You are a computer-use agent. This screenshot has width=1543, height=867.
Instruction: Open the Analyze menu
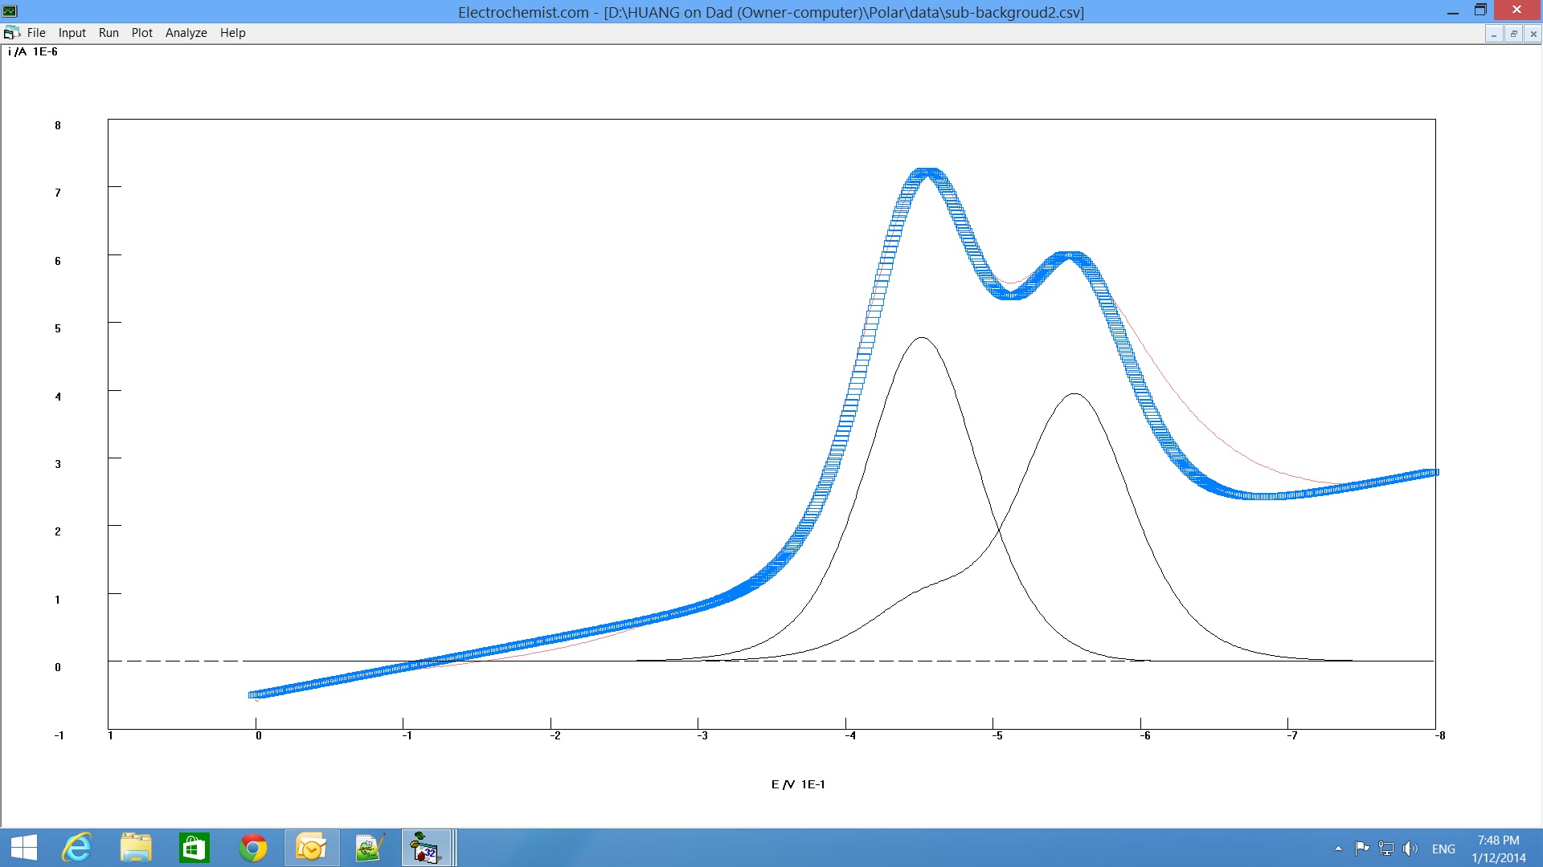(186, 33)
